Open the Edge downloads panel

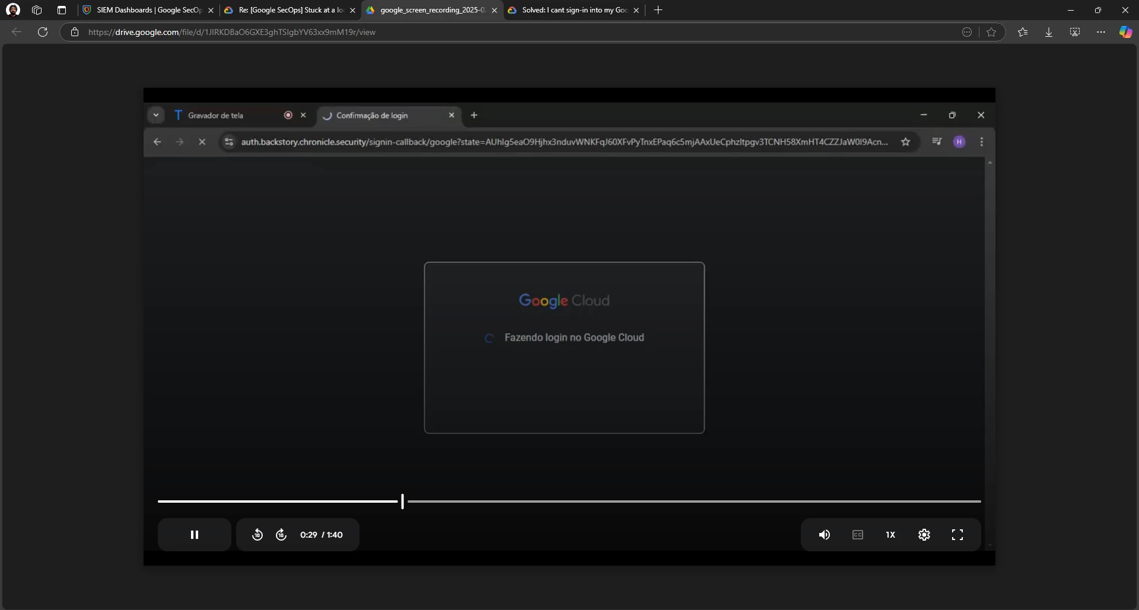pyautogui.click(x=1049, y=32)
